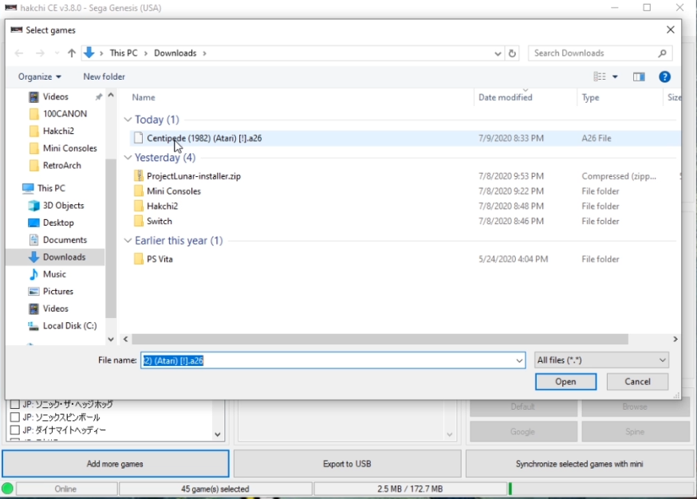Click the Local Disk (C:) drive icon
Screen dimensions: 697x499
click(x=33, y=326)
